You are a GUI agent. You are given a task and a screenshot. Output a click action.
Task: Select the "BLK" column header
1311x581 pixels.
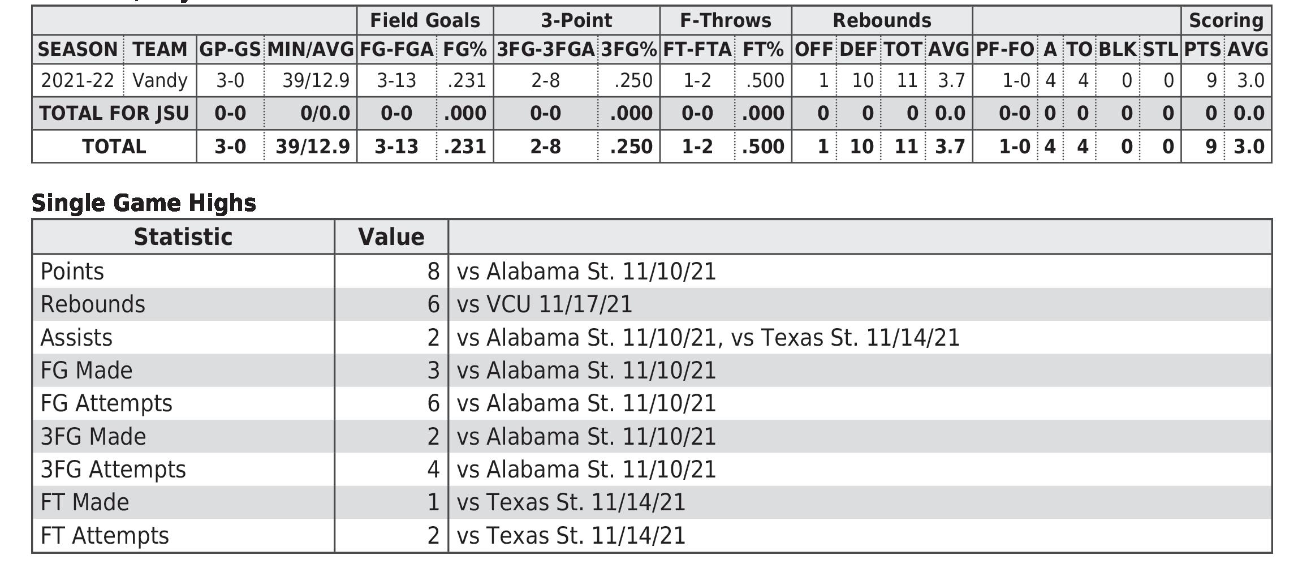tap(1117, 50)
